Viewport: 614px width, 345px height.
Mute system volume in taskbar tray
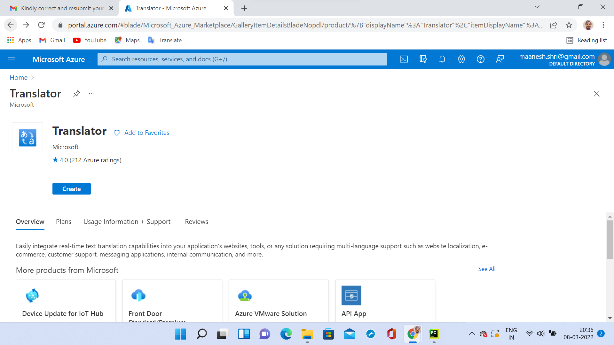(x=540, y=333)
